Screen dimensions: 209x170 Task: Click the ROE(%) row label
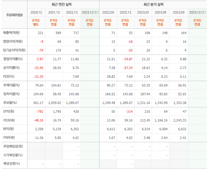click(9, 77)
